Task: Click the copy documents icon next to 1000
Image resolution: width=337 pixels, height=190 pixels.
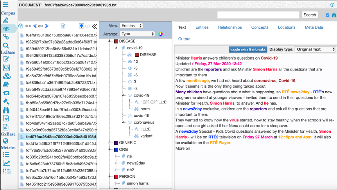Action: 21,26
